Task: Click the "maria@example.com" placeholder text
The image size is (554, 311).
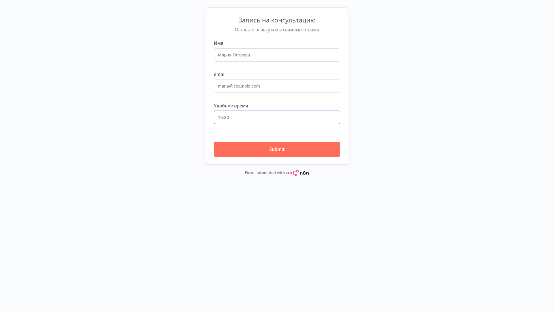Action: pos(239,86)
